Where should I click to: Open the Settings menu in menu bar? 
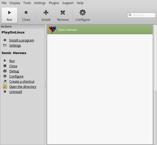pos(40,3)
